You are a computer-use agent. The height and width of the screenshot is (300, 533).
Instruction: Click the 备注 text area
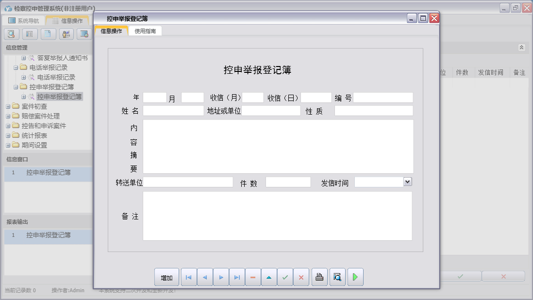pos(278,216)
